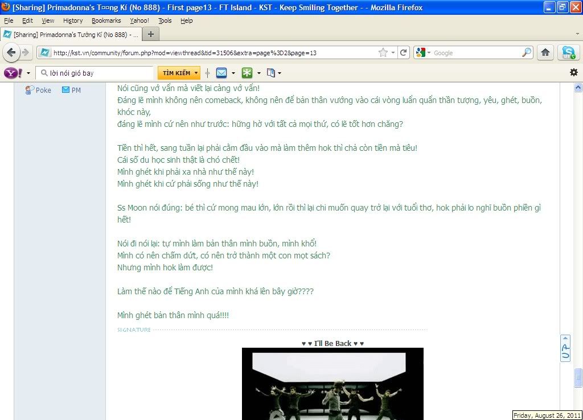Screen dimensions: 583x420
Task: Click the Skype toolbar icon
Action: [569, 52]
